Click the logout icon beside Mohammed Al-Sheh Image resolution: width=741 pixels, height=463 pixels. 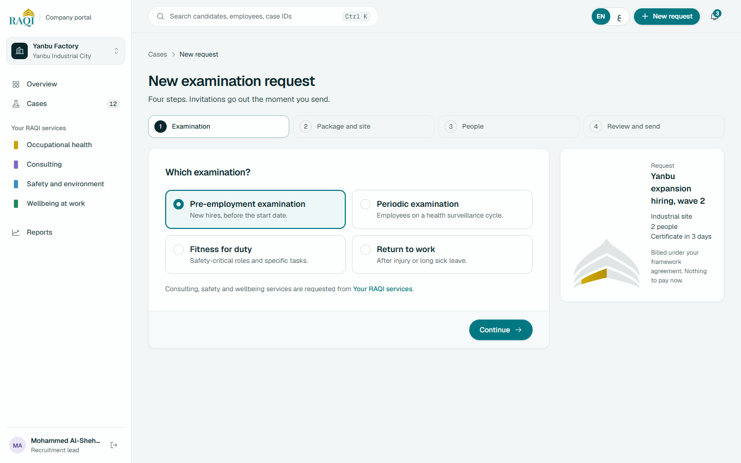pyautogui.click(x=114, y=445)
